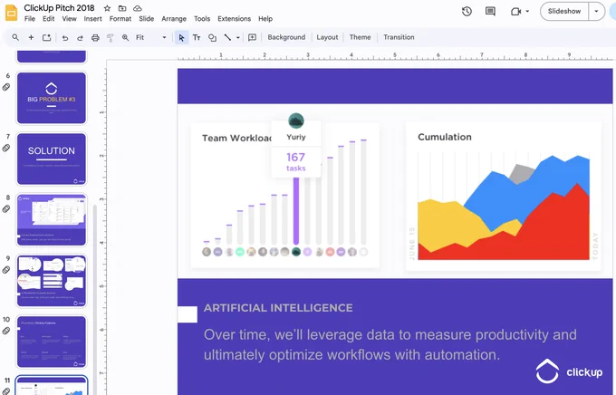616x395 pixels.
Task: Click the Theme button
Action: [x=360, y=37]
